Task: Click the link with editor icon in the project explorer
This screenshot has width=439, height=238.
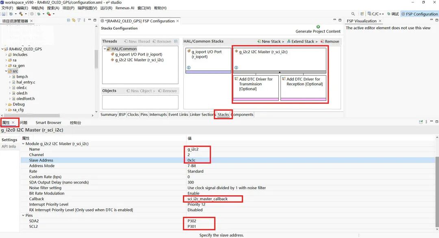Action: (74, 20)
